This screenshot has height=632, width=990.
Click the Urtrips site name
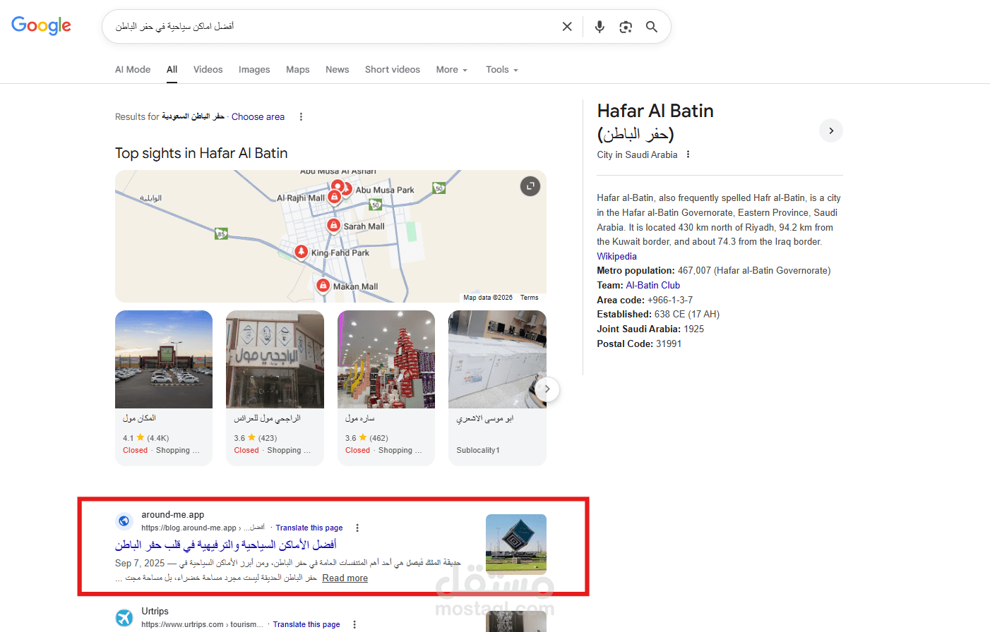click(x=155, y=611)
